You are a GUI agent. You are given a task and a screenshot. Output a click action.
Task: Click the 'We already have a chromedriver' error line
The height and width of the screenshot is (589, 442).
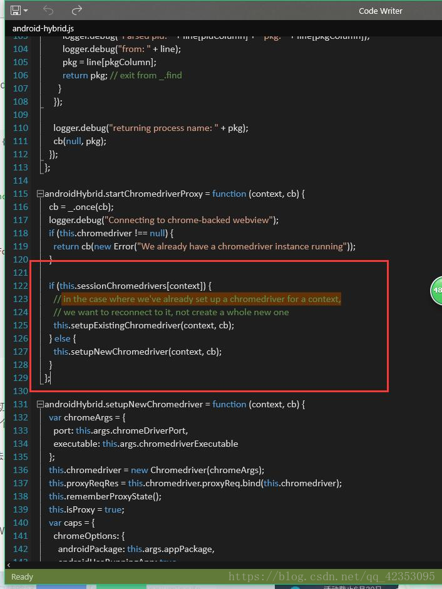pos(205,246)
